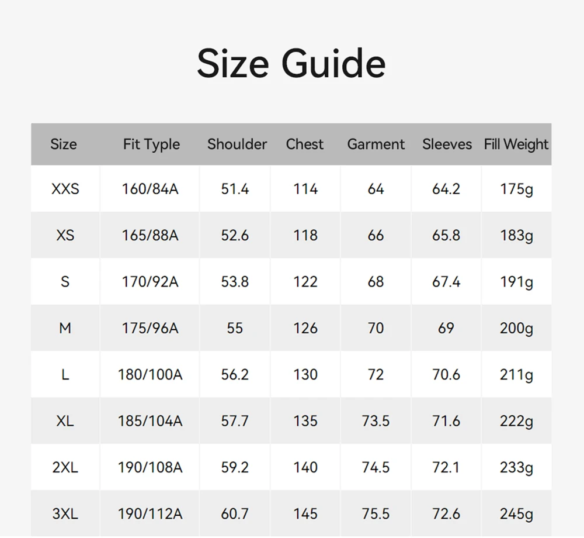Click the 170/92A fit type cell
584x538 pixels.
point(150,282)
